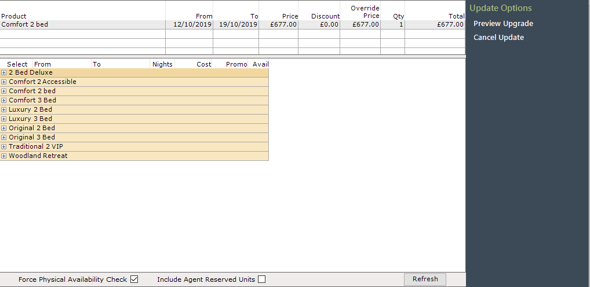The image size is (590, 287).
Task: Expand the Comfort 2 Accessible row
Action: (3, 82)
